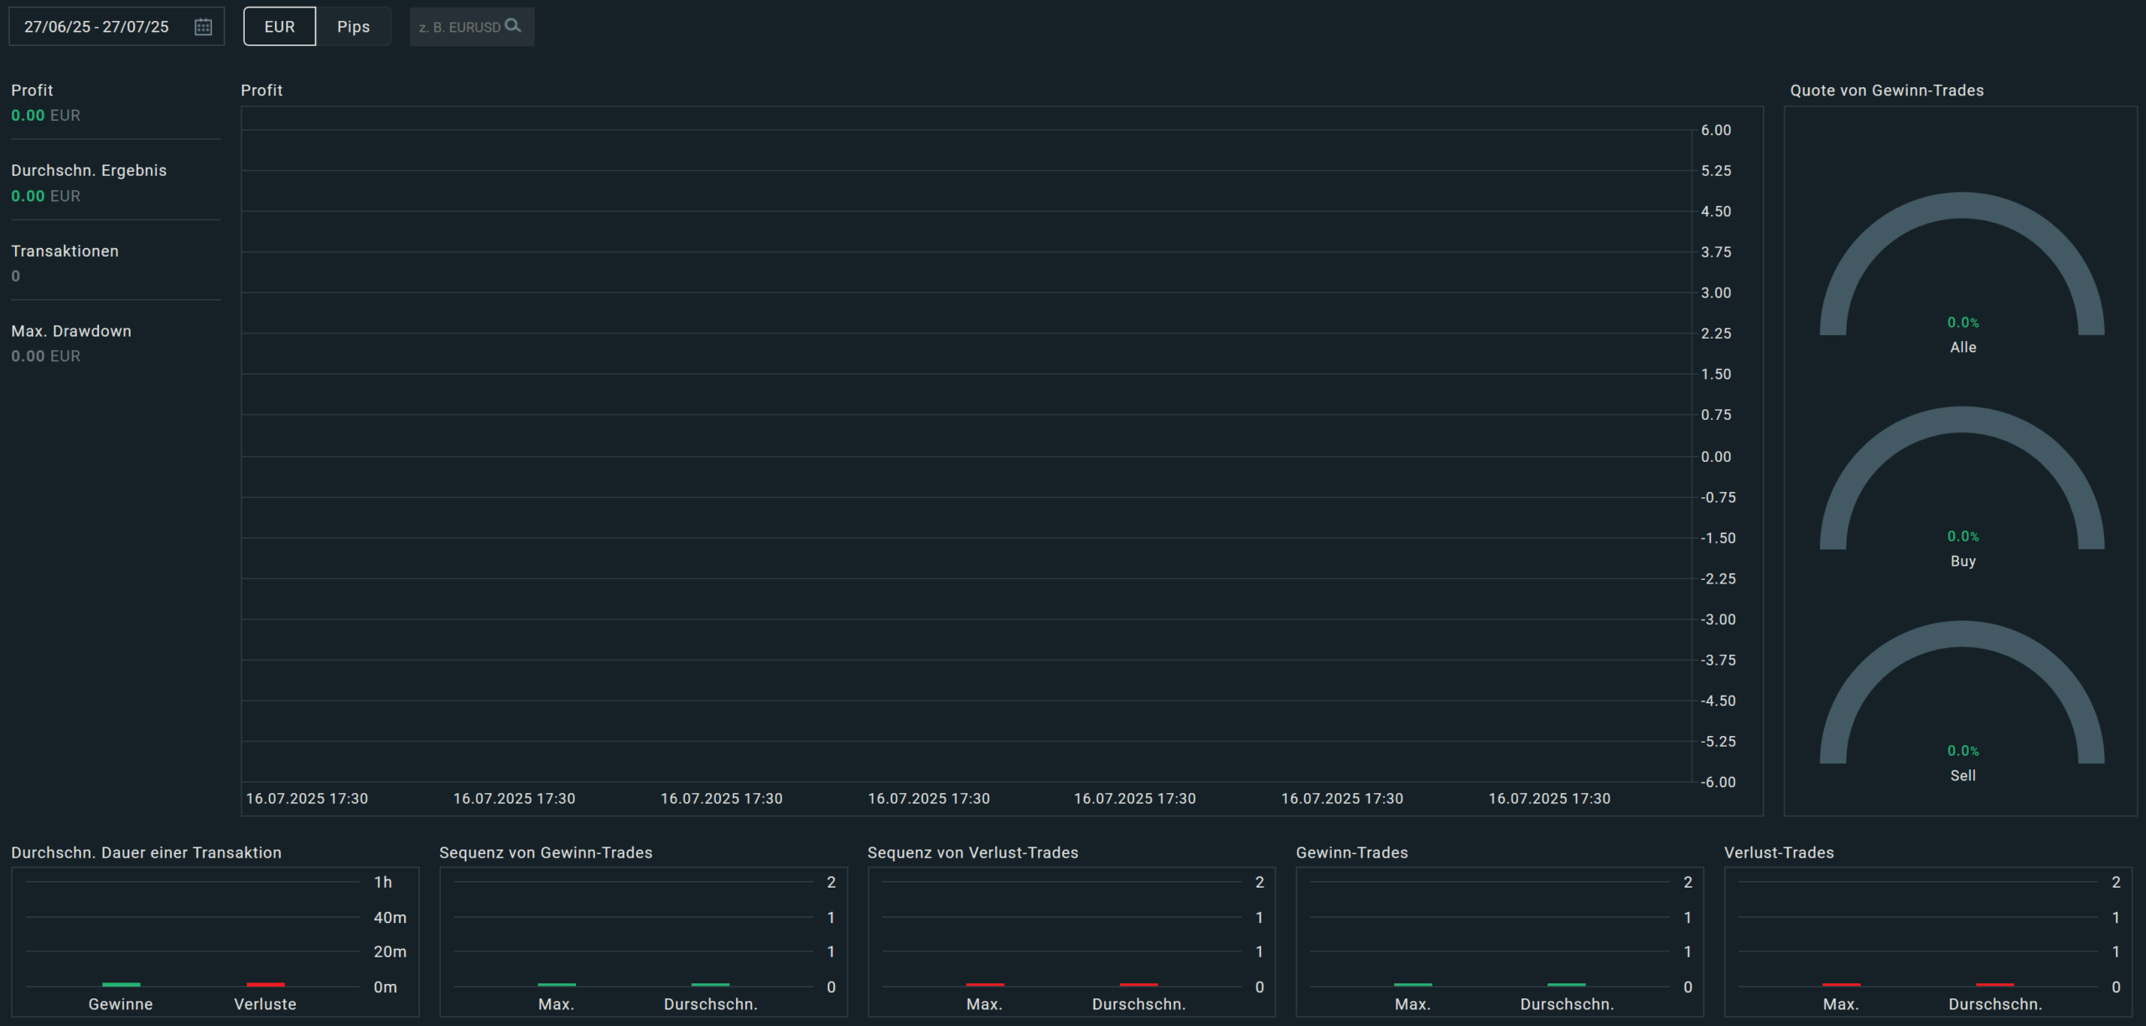The height and width of the screenshot is (1026, 2146).
Task: Click the Max. Drawdown label
Action: tap(71, 331)
